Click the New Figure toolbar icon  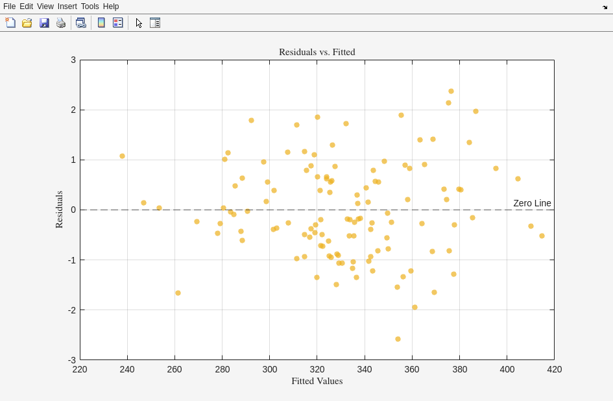[x=10, y=23]
